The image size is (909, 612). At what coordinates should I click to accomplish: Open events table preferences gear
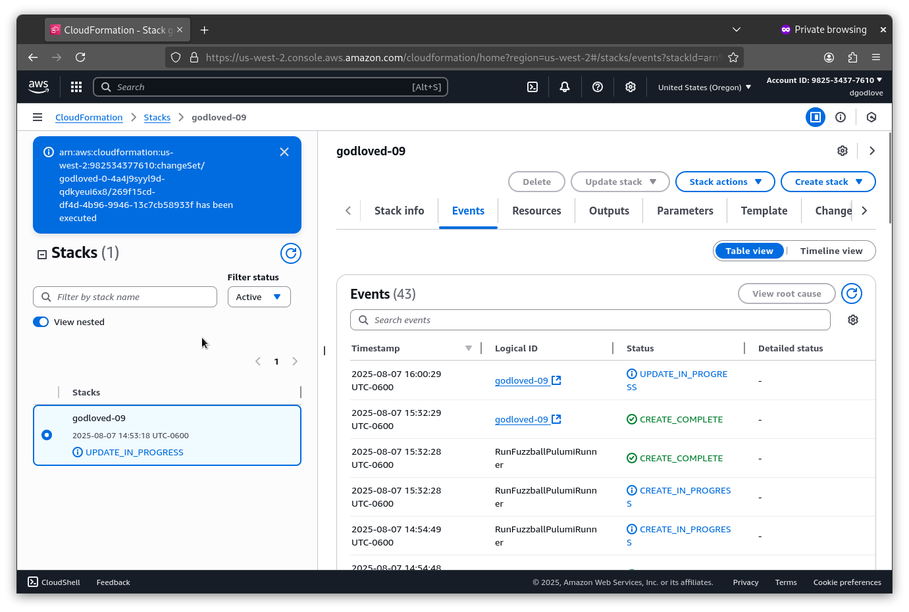click(853, 320)
